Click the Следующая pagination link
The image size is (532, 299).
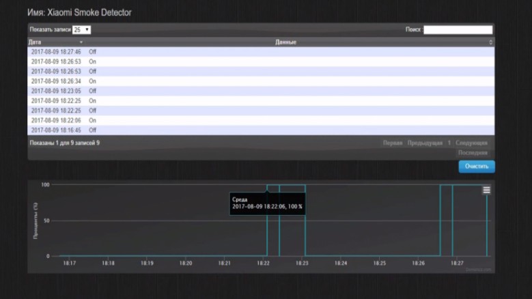tap(471, 143)
